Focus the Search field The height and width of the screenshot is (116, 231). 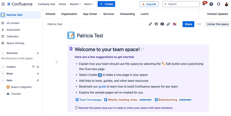click(181, 4)
